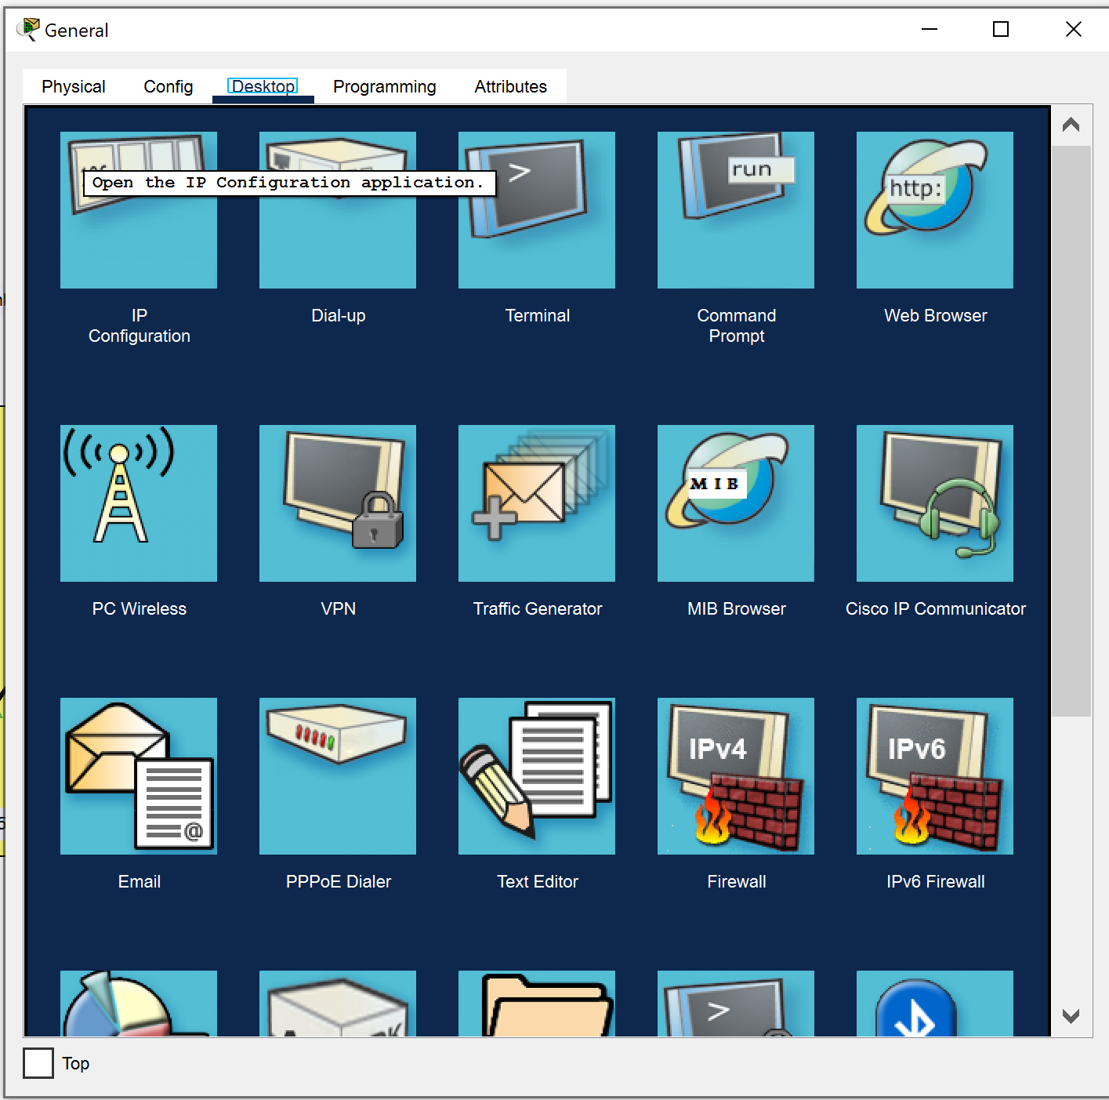1109x1100 pixels.
Task: Switch to the Physical tab
Action: pos(74,86)
